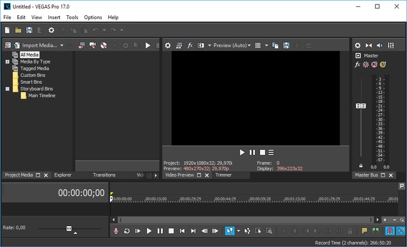Screen dimensions: 407x247
Task: Toggle Master mute icon
Action: pos(375,65)
